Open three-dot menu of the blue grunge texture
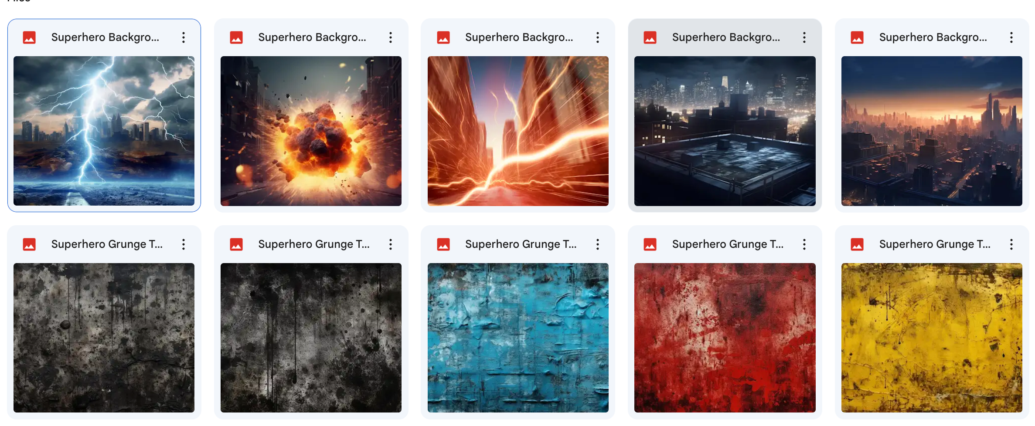The image size is (1035, 426). [598, 244]
